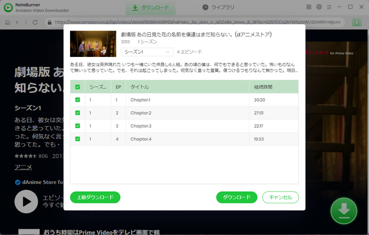
Task: Click the dAnime Store verified badge
Action: [17, 182]
